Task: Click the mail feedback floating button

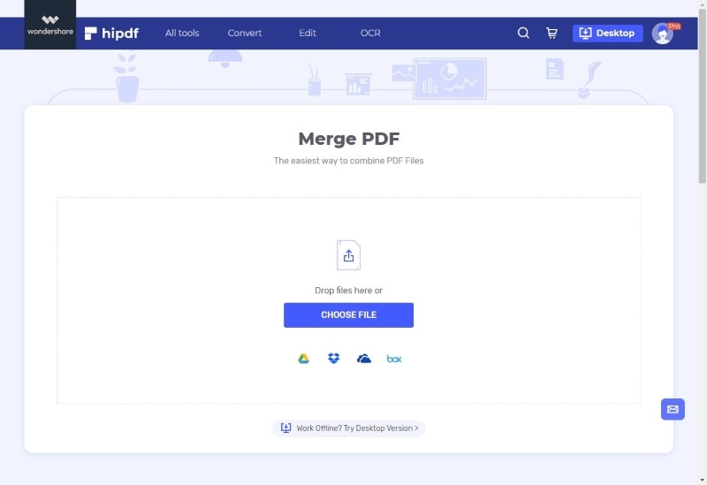Action: point(673,409)
